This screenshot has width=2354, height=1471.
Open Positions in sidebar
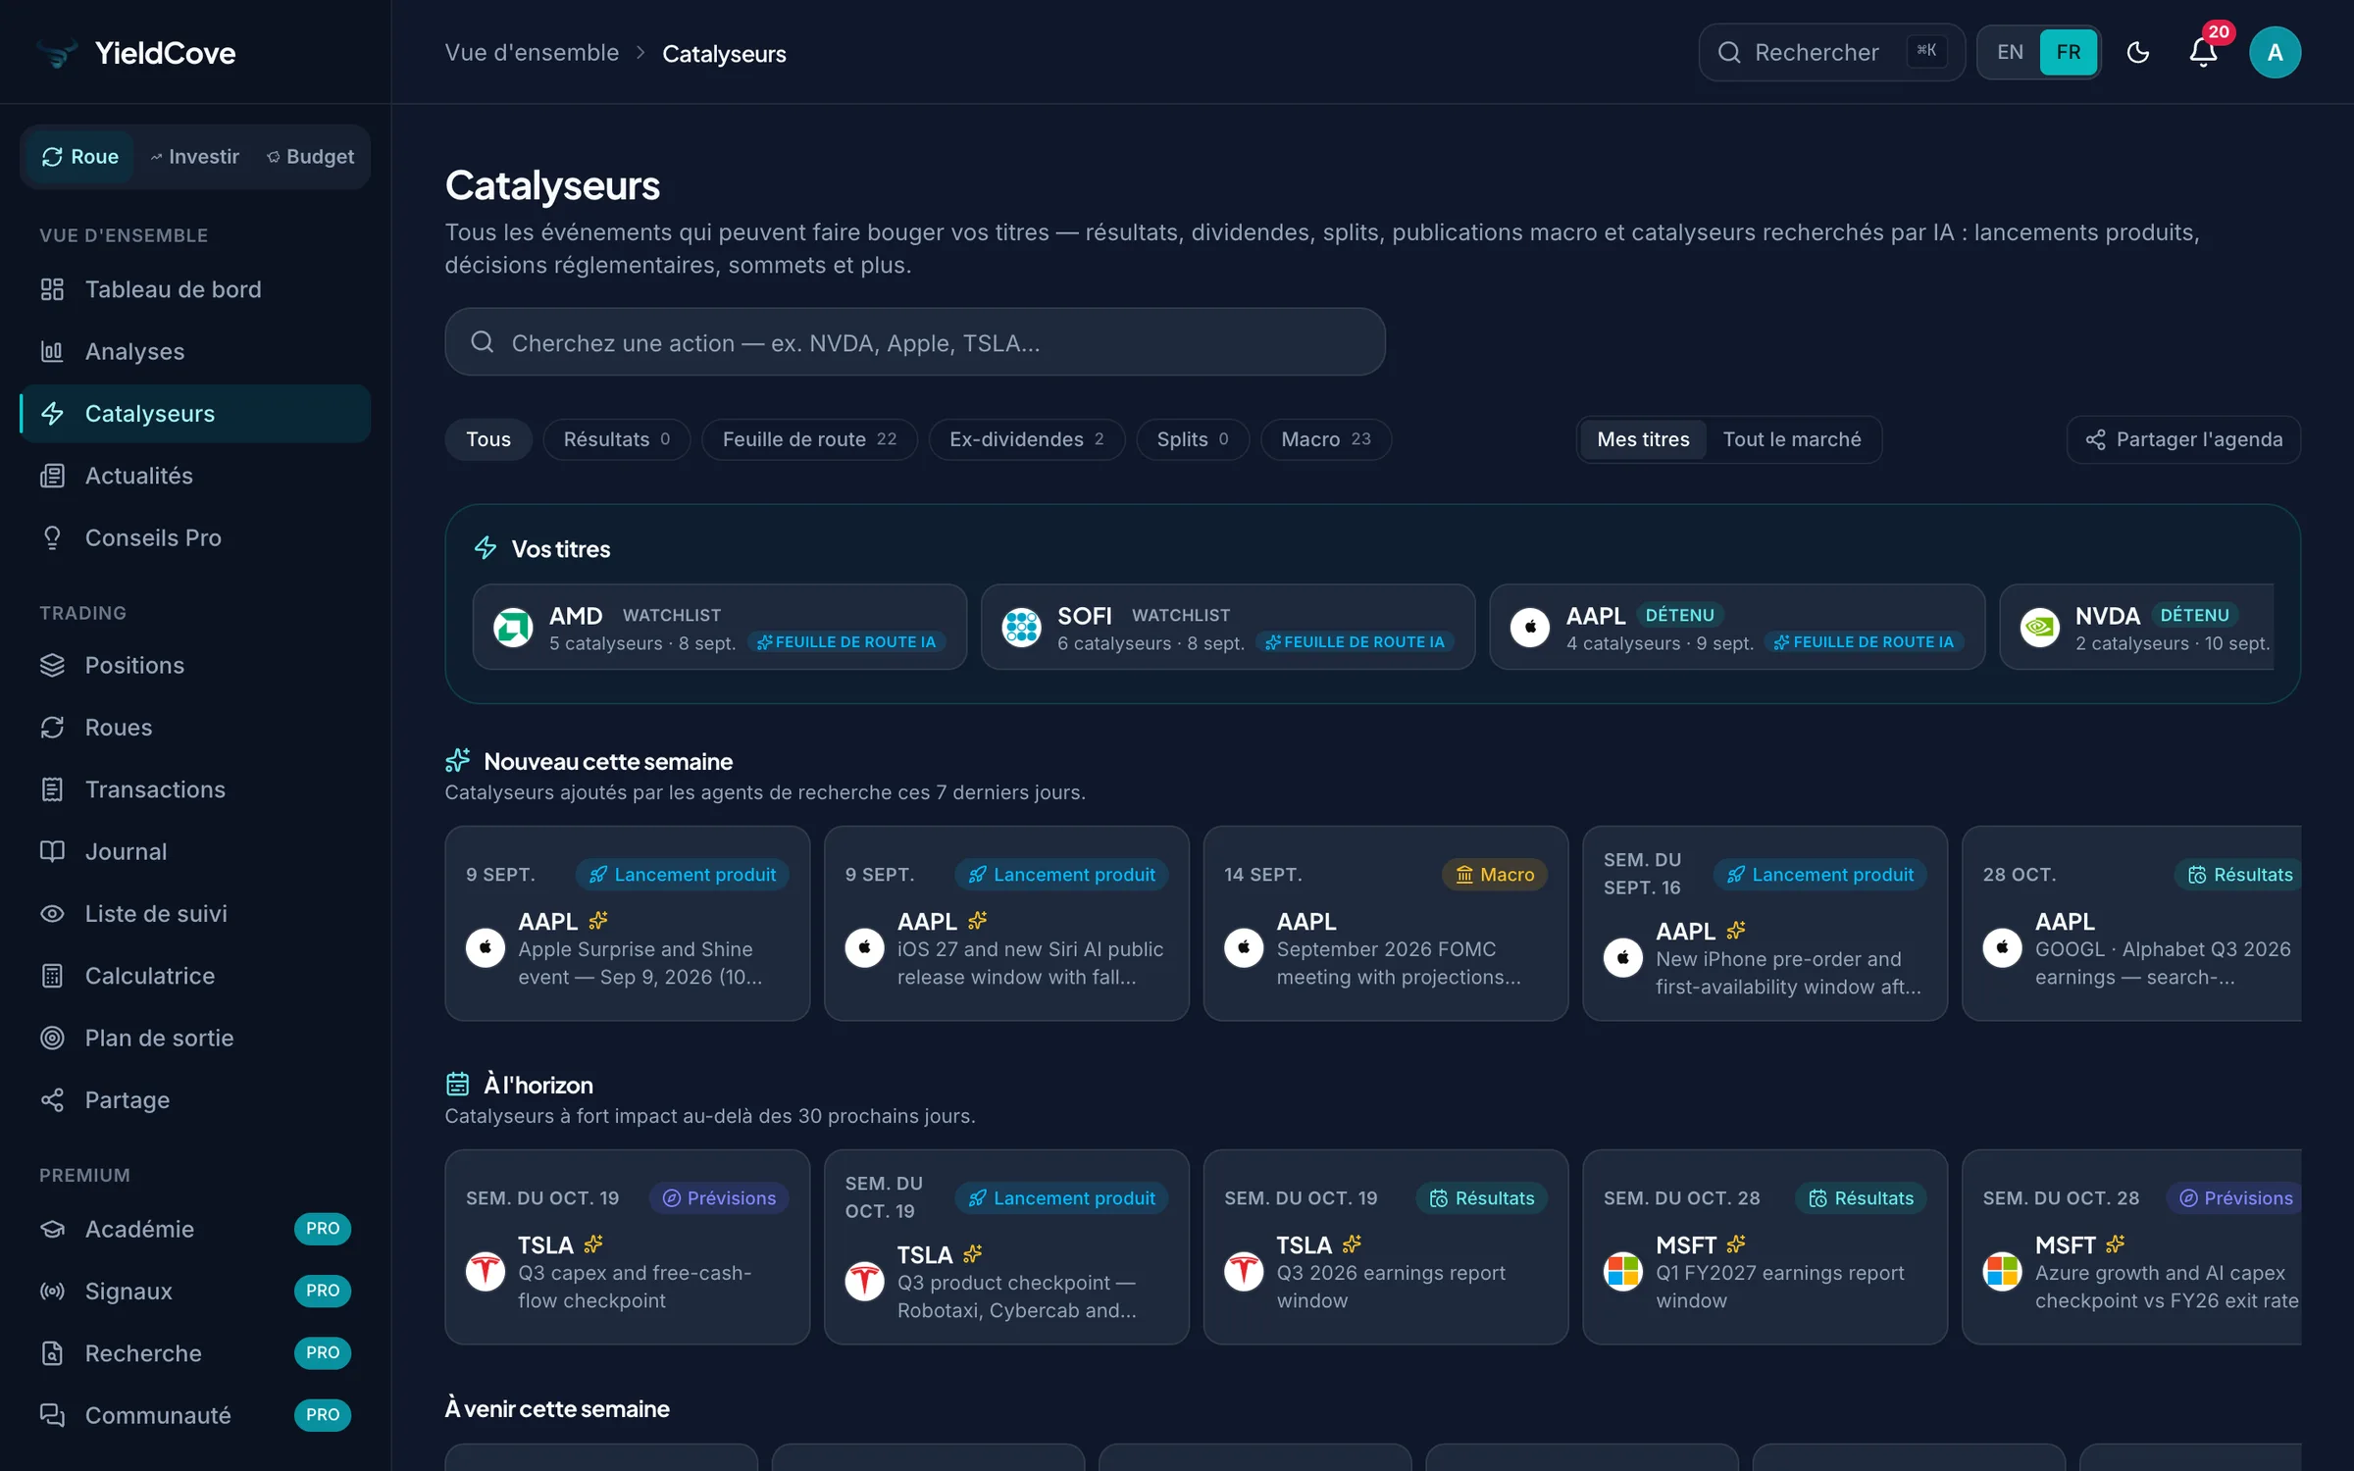(x=195, y=665)
